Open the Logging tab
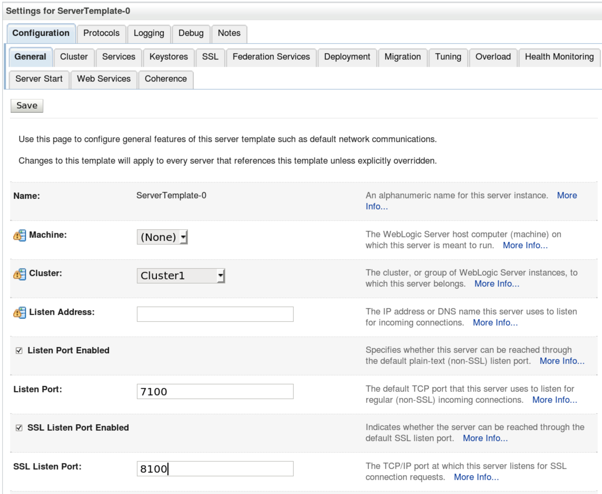Screen dimensions: 602x494 149,33
